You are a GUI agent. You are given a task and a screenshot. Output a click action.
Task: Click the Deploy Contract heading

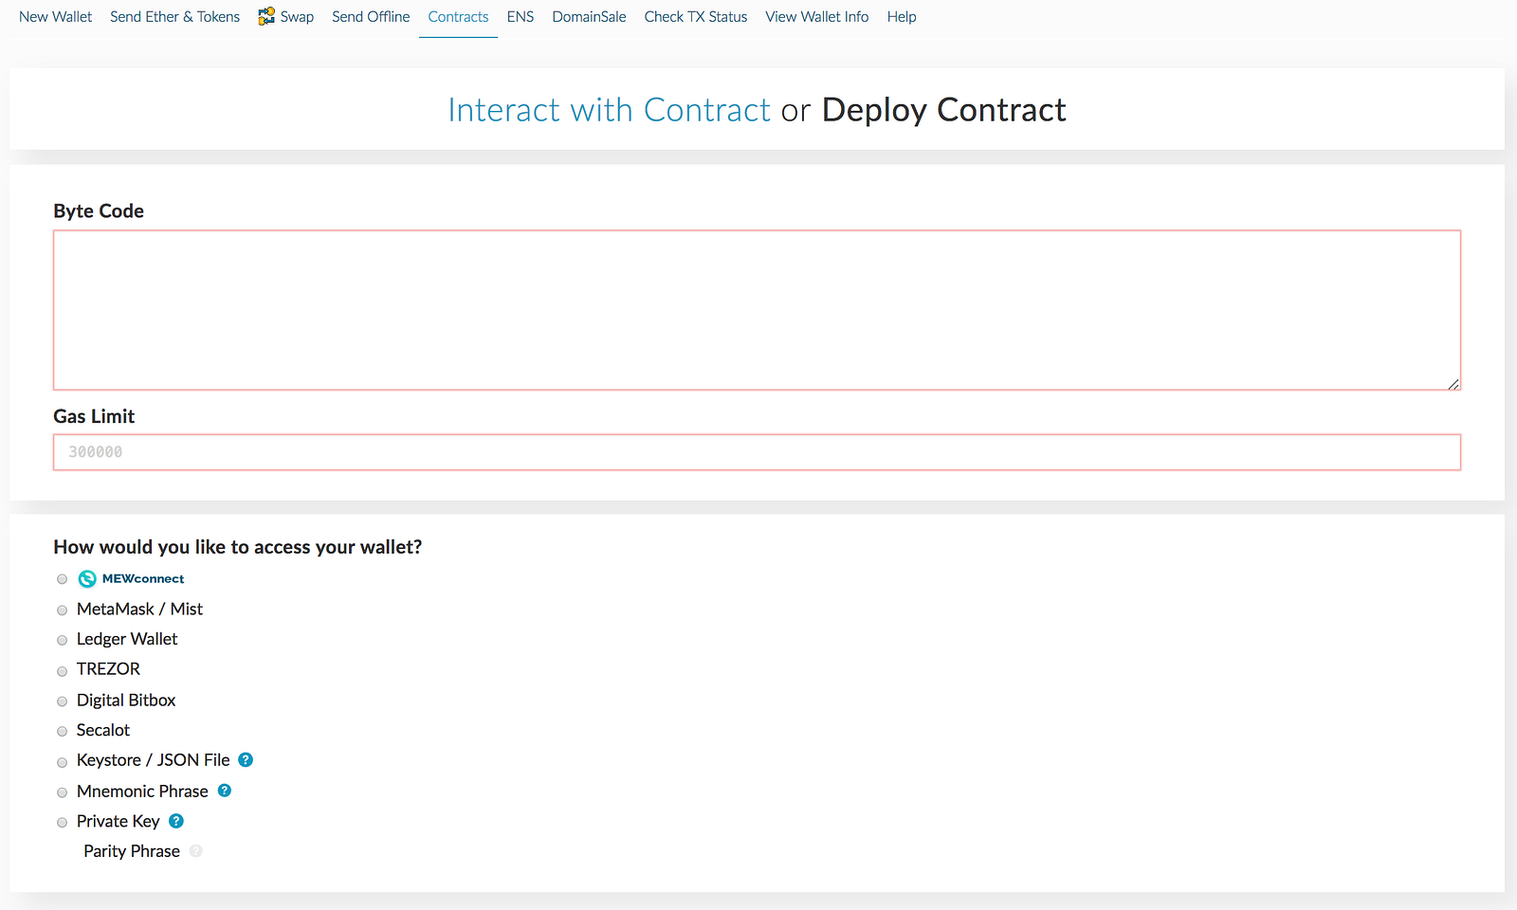click(x=943, y=110)
